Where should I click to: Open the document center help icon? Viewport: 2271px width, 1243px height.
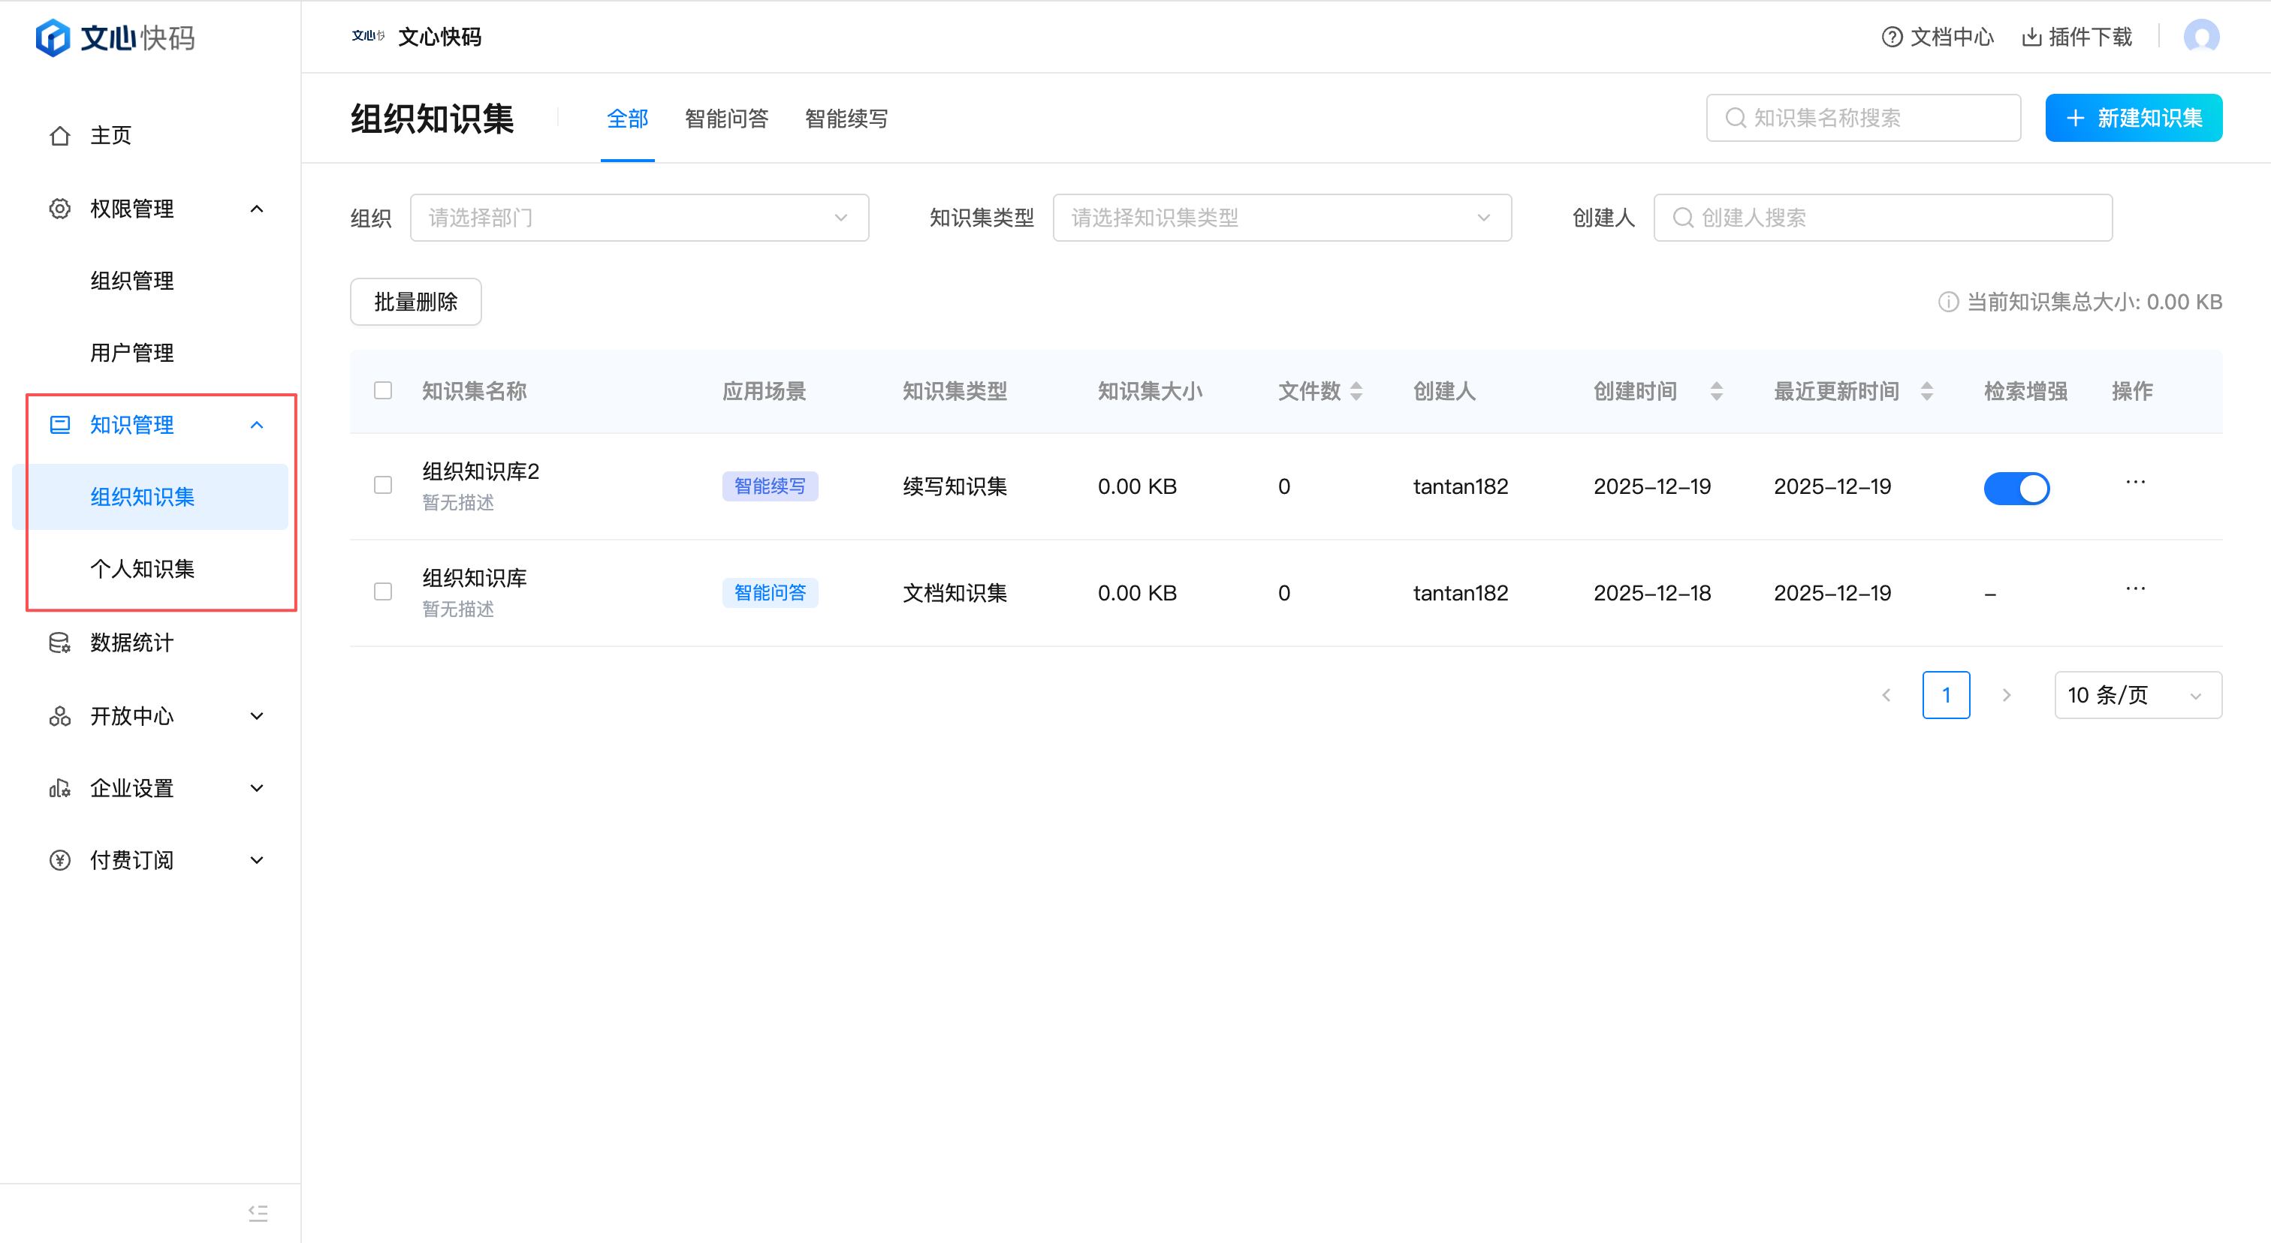1891,37
